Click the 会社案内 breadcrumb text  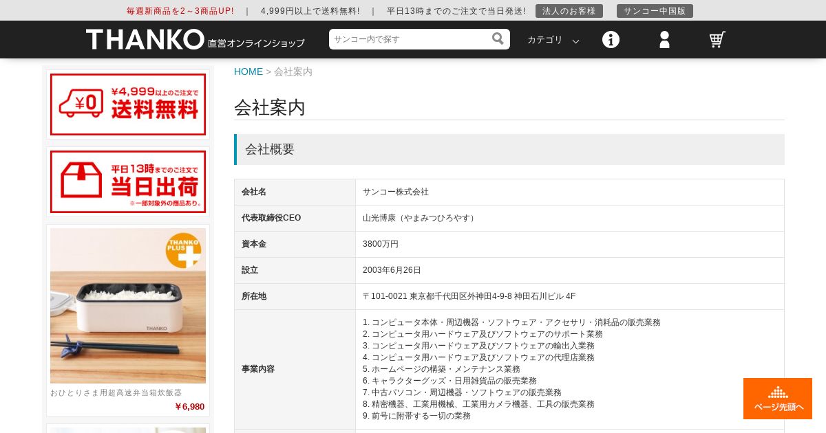(x=293, y=71)
